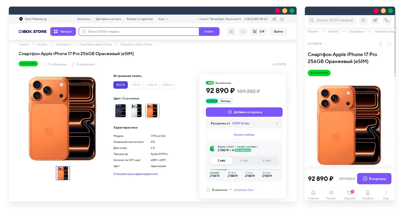Image resolution: width=404 pixels, height=209 pixels.
Task: Choose the white iPhone color swatch
Action: pos(136,111)
